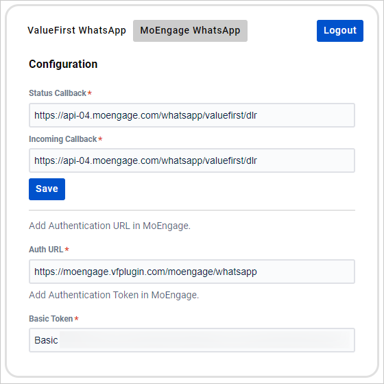The height and width of the screenshot is (384, 384).
Task: Click inside the Basic Token field
Action: [x=192, y=340]
